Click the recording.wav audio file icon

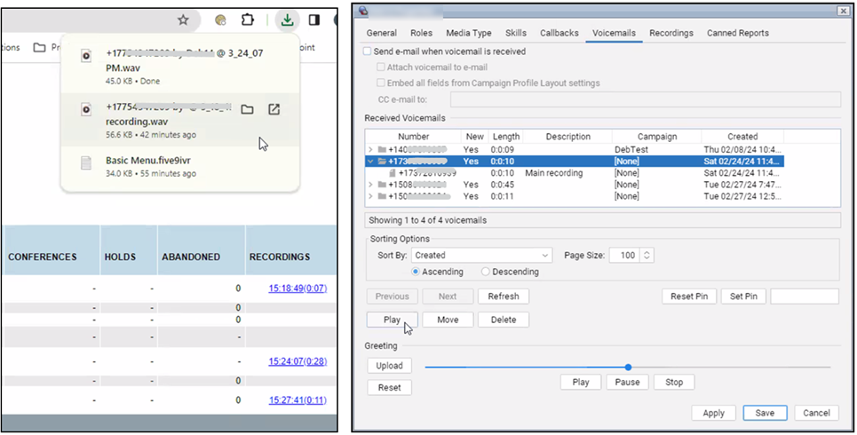pos(86,110)
